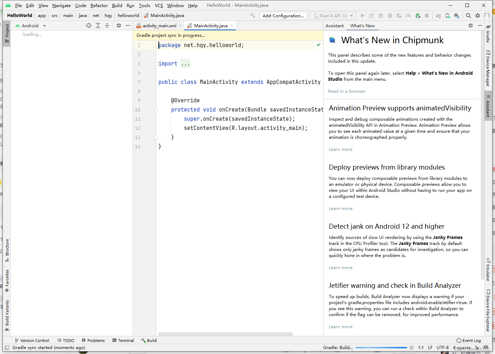This screenshot has height=354, width=495.
Task: Click Sync Project with Gradle Files icon
Action: (x=438, y=16)
